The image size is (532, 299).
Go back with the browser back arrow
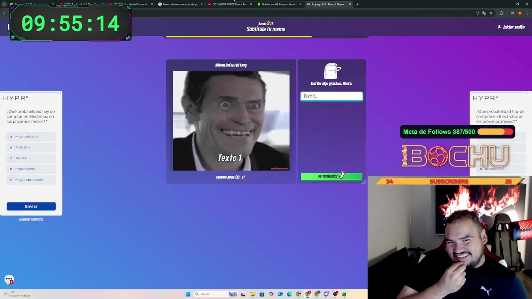point(5,13)
